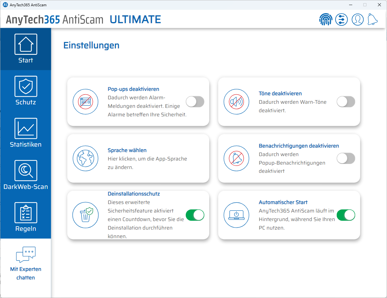Open the Sprache wählen card to change language
This screenshot has height=298, width=387.
(138, 158)
